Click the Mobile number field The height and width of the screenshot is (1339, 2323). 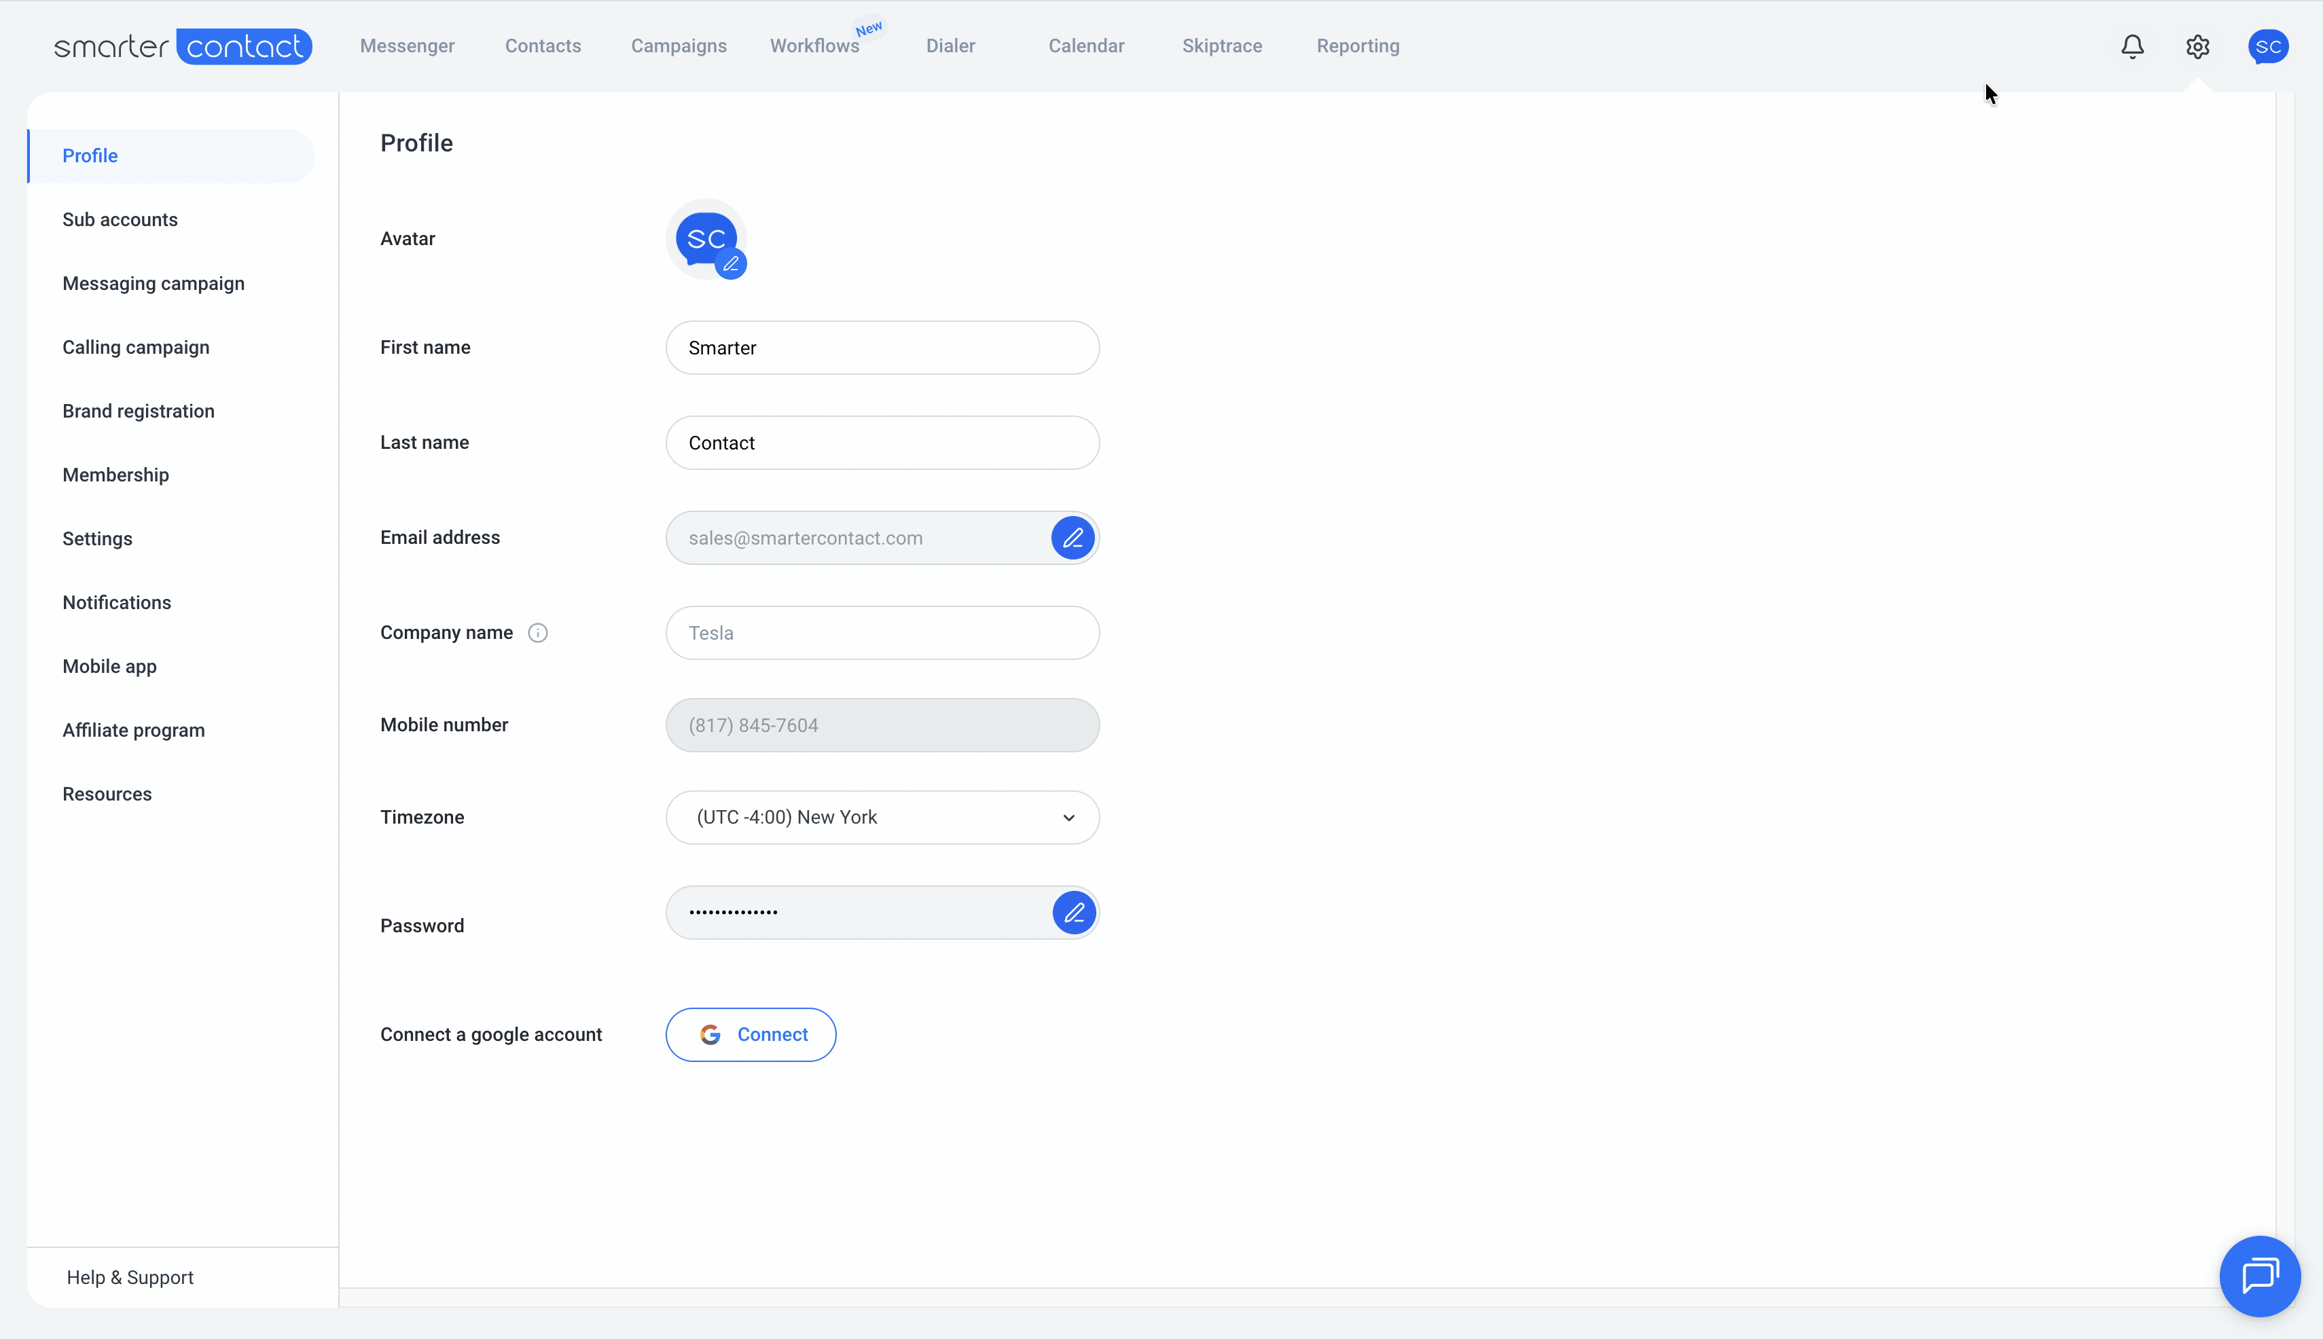[x=882, y=724]
